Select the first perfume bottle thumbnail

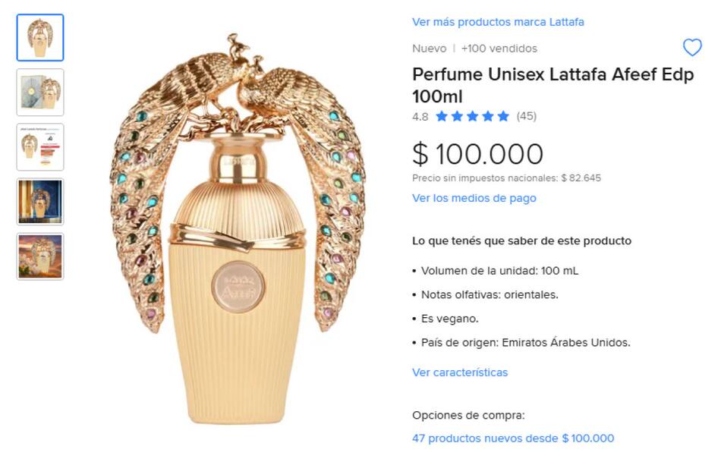pos(40,38)
